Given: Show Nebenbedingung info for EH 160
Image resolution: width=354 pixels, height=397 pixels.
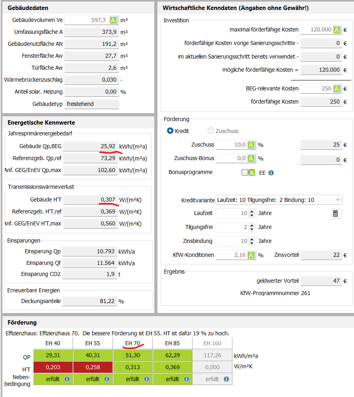Looking at the screenshot, I should (x=226, y=379).
